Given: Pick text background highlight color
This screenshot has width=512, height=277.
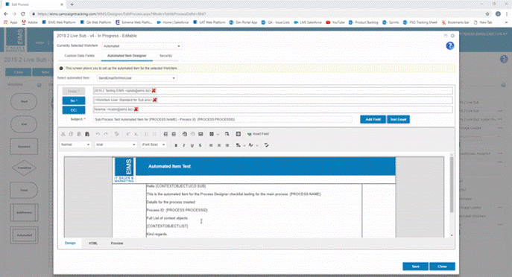Looking at the screenshot, I should [x=238, y=145].
